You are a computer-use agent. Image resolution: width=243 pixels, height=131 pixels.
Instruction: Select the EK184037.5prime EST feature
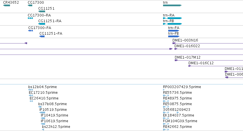click(166, 118)
